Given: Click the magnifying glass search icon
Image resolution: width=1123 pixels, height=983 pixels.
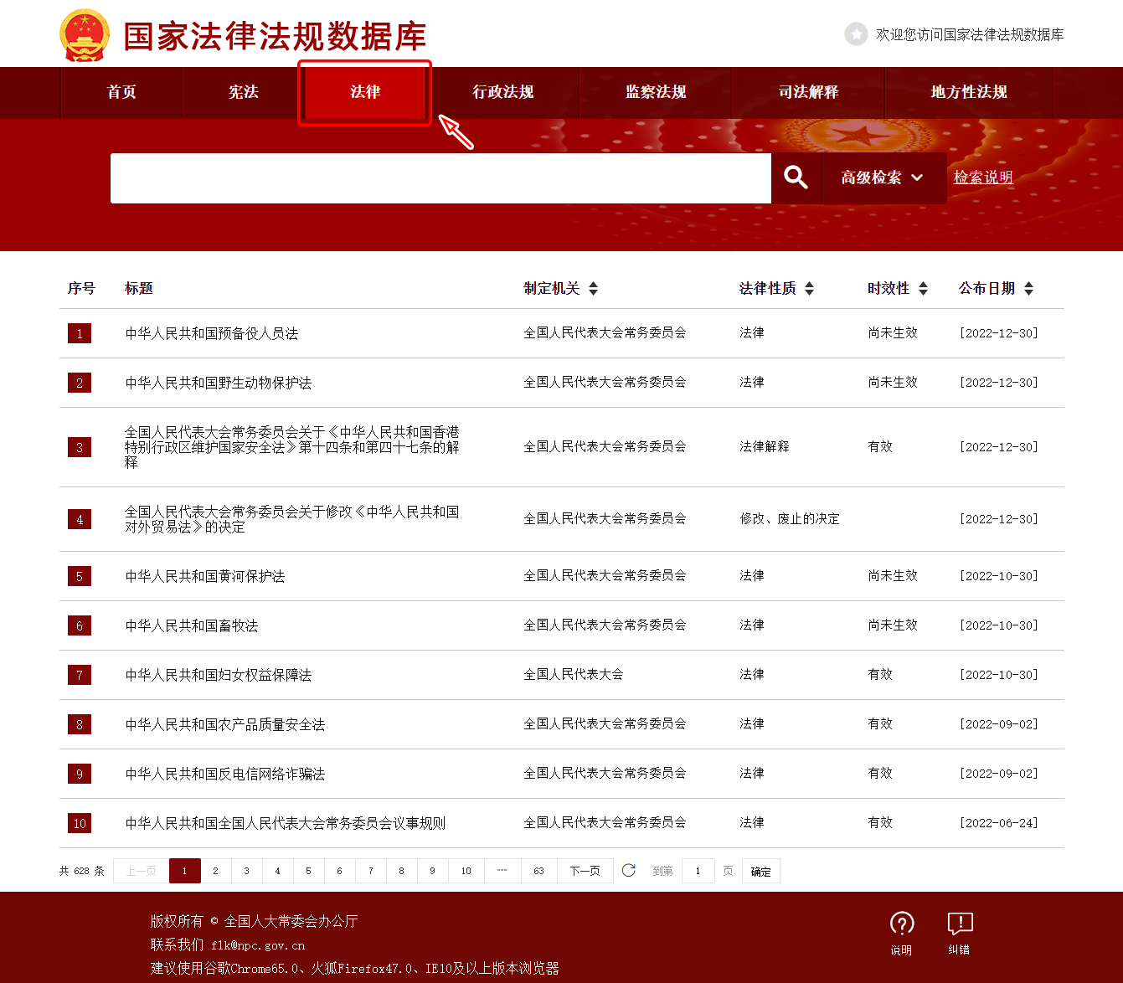Looking at the screenshot, I should point(796,178).
